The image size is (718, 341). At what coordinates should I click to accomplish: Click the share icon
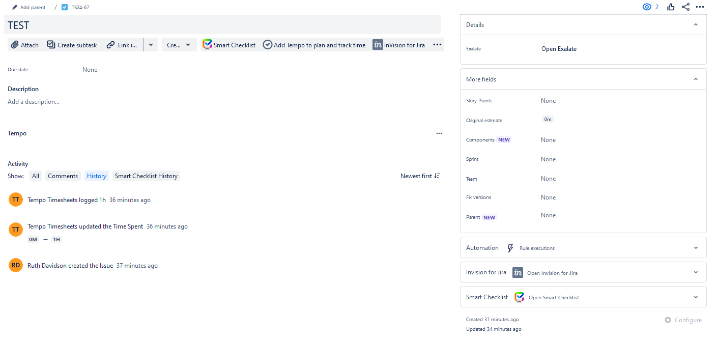pos(685,7)
